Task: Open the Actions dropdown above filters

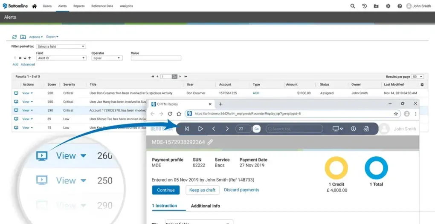Action: click(x=36, y=37)
